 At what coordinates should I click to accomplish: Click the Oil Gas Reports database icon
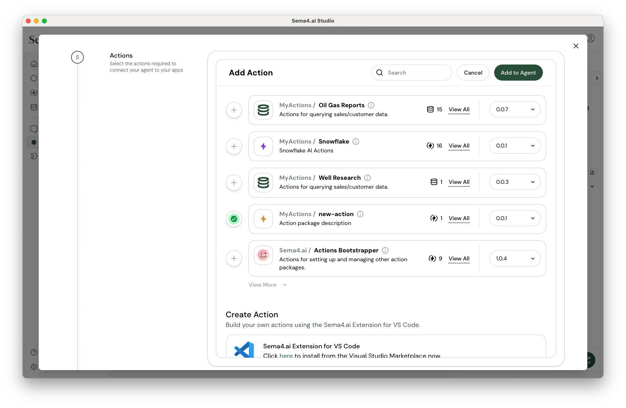tap(263, 110)
